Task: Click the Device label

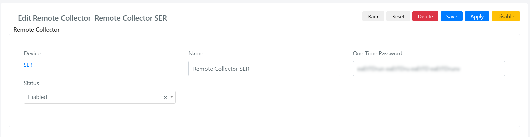Action: click(32, 53)
